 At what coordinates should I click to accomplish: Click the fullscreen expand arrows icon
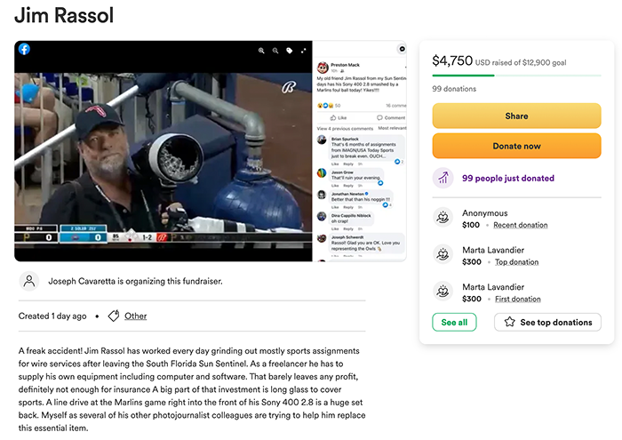tap(304, 51)
